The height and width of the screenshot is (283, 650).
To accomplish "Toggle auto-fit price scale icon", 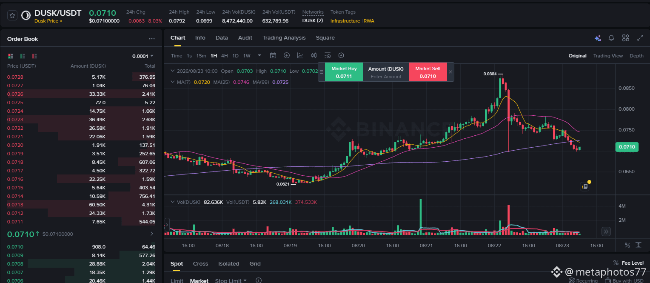I will click(639, 245).
